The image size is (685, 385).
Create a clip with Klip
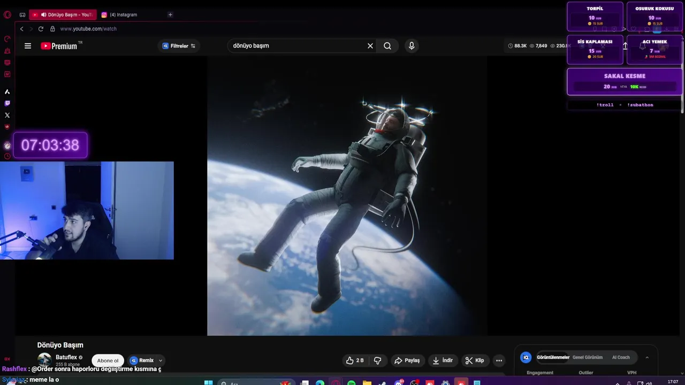click(x=474, y=360)
